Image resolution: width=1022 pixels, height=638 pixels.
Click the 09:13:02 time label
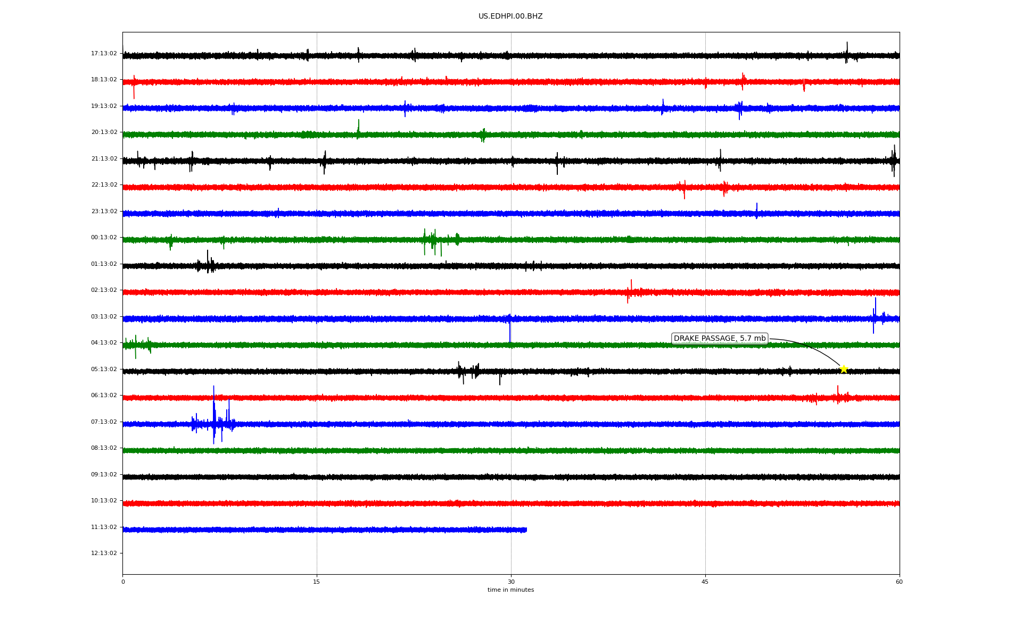(x=104, y=474)
